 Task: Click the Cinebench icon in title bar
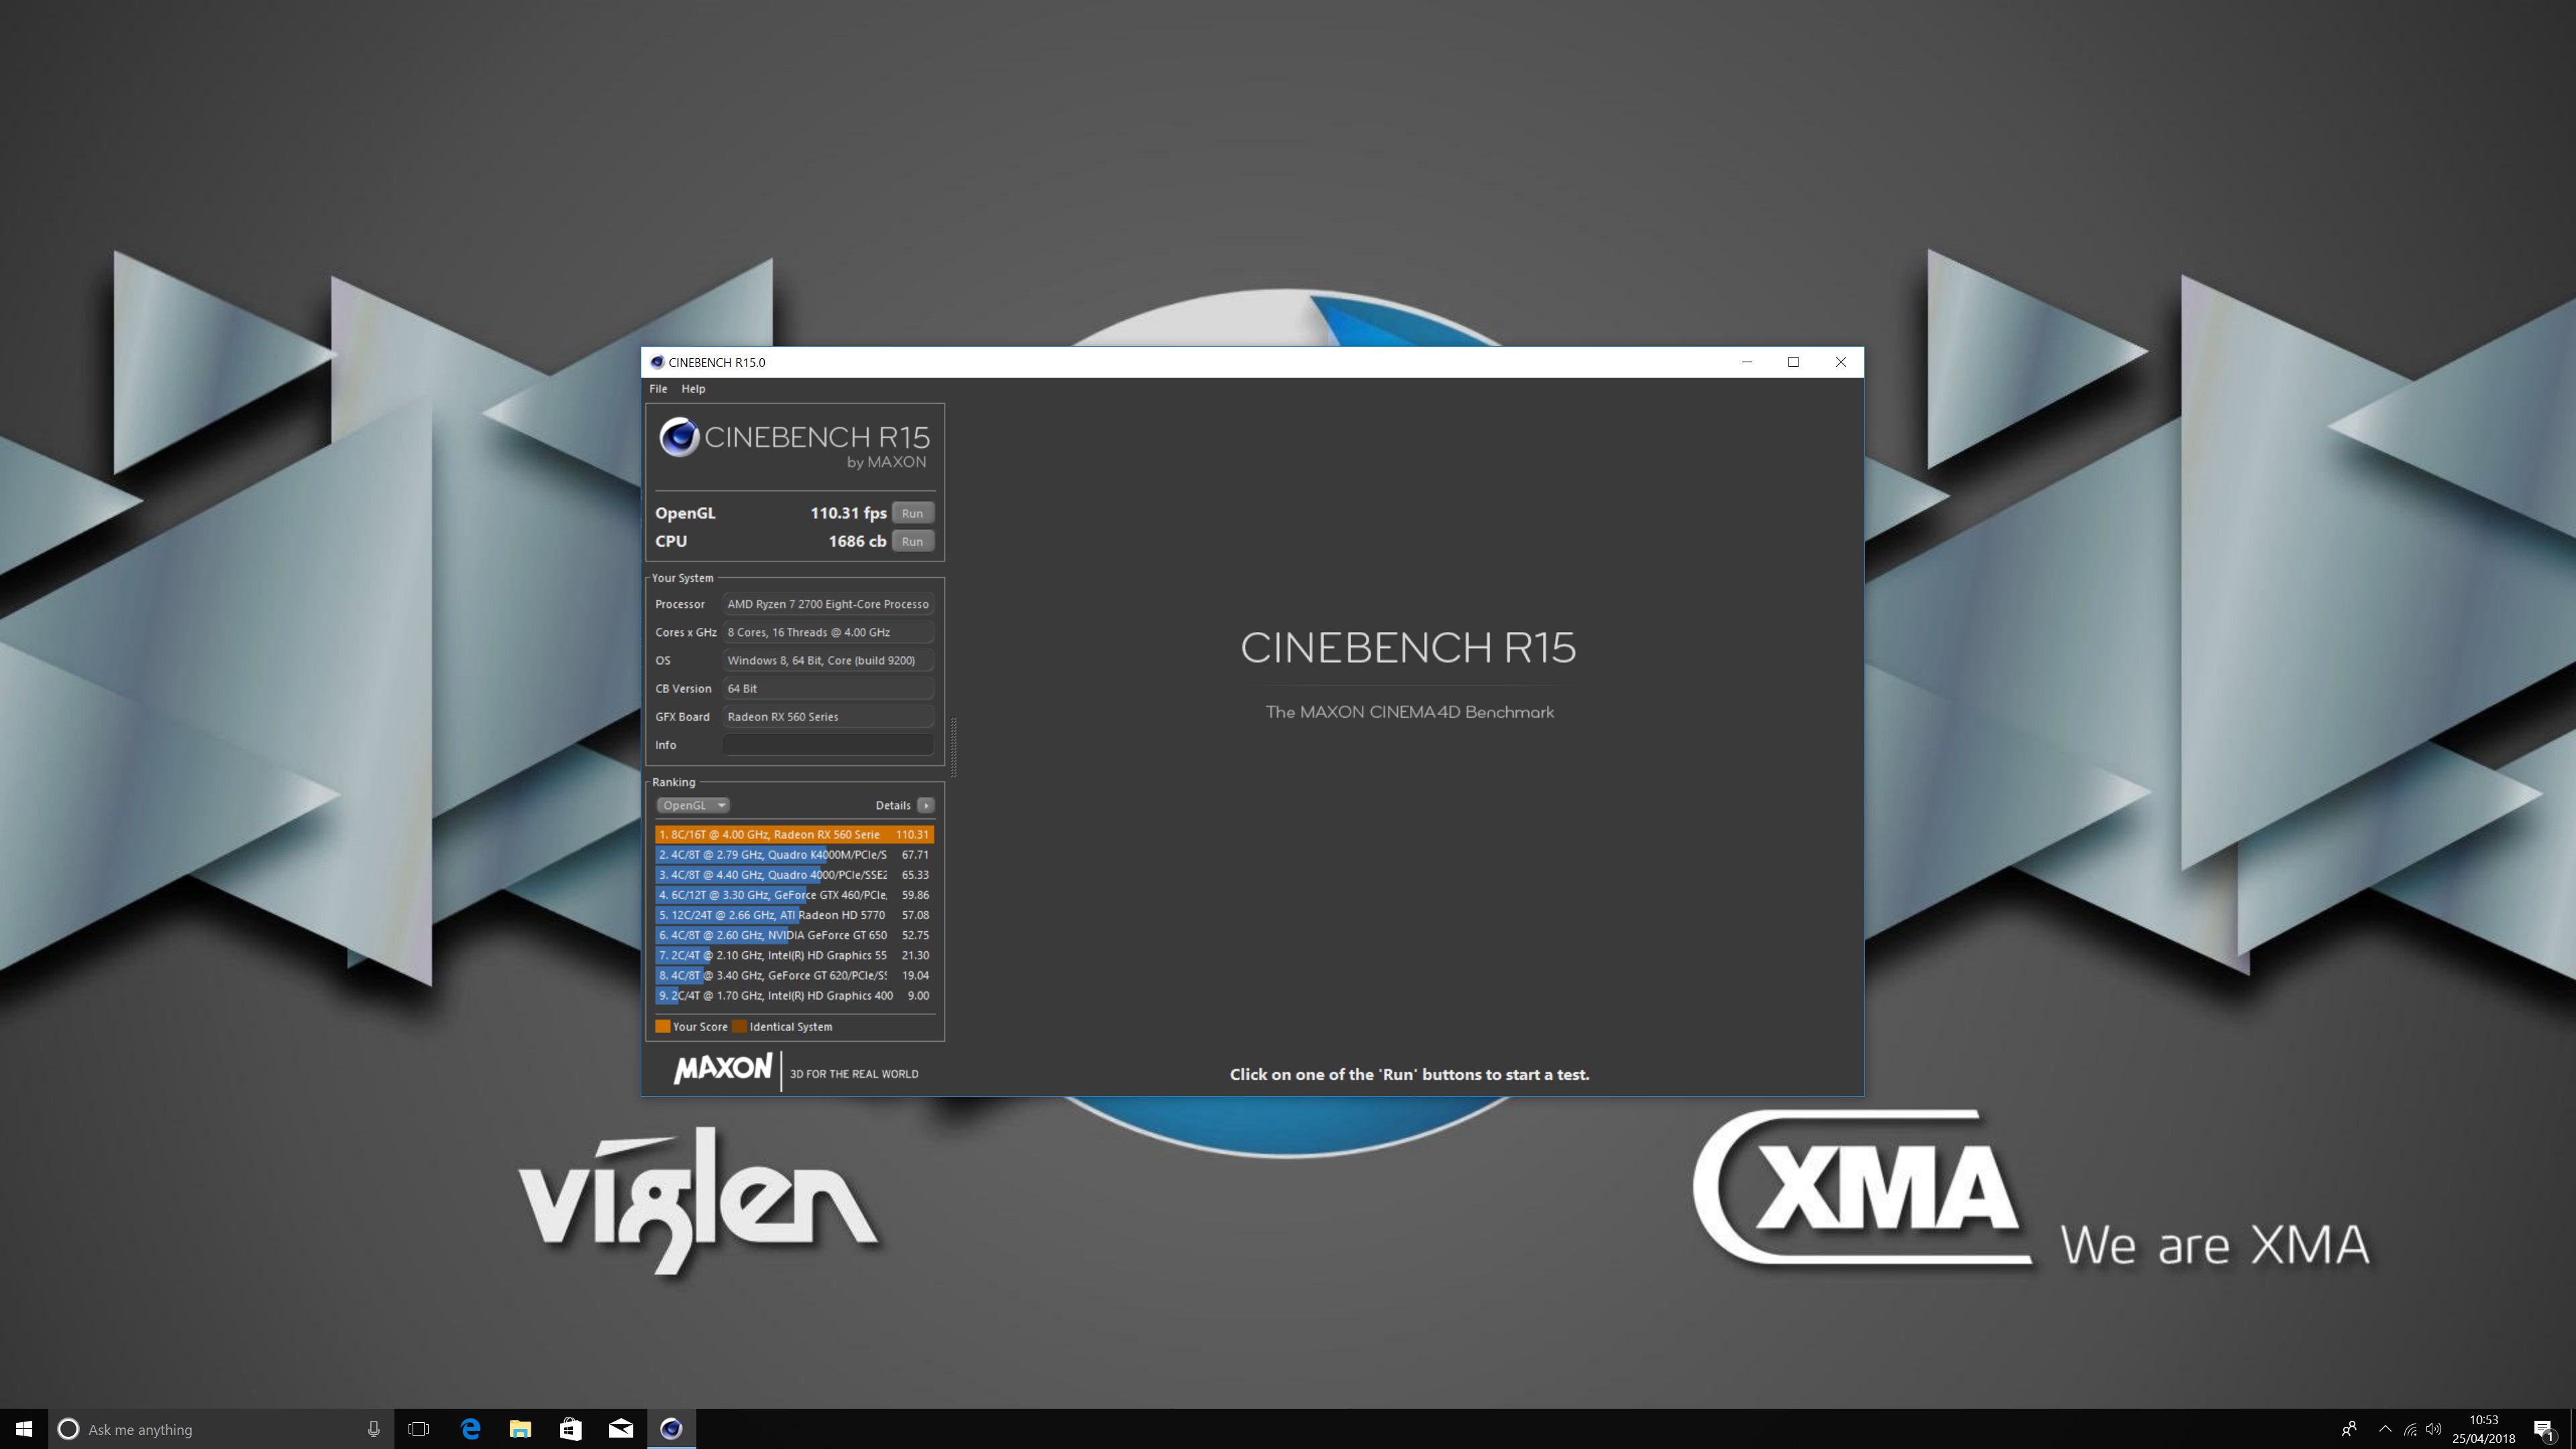point(657,362)
